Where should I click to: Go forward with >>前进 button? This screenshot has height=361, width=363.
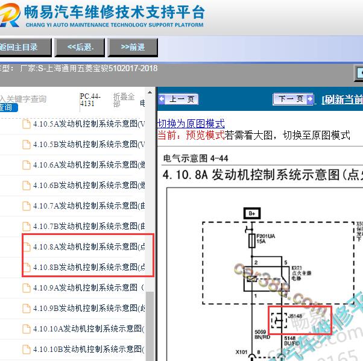[133, 48]
